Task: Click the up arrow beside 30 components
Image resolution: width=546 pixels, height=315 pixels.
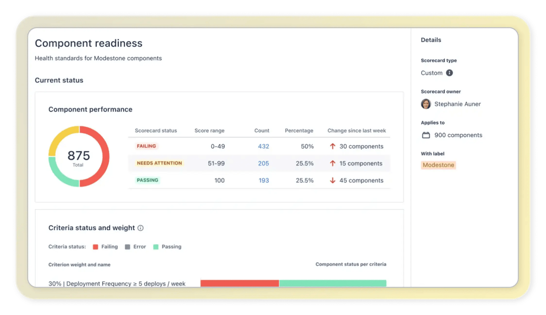Action: pyautogui.click(x=333, y=147)
